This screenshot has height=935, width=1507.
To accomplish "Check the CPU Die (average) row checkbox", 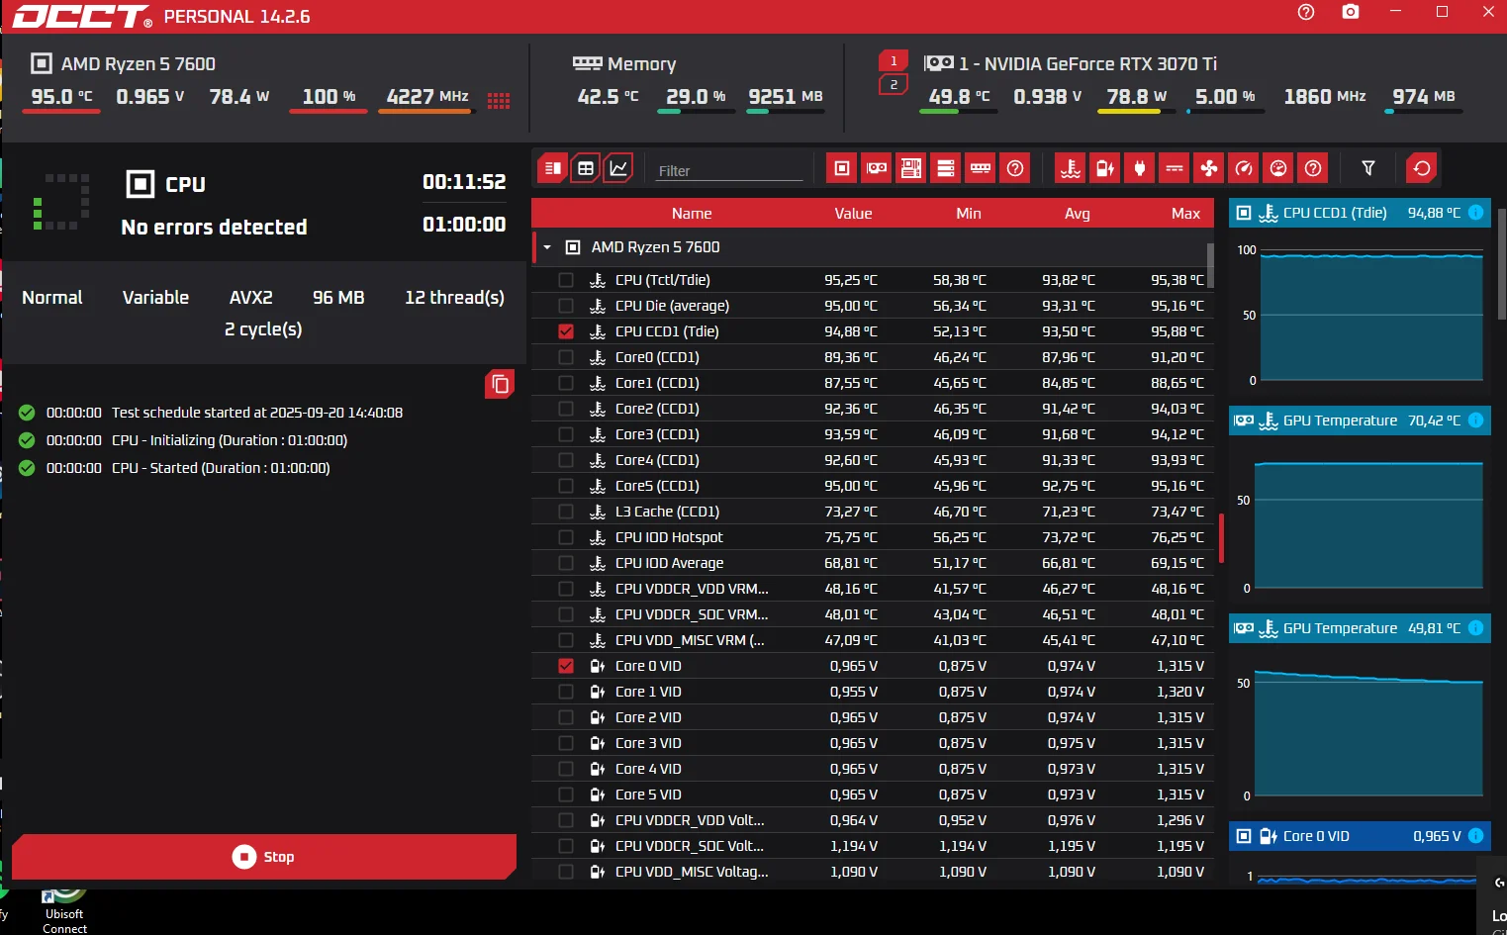I will pos(566,306).
